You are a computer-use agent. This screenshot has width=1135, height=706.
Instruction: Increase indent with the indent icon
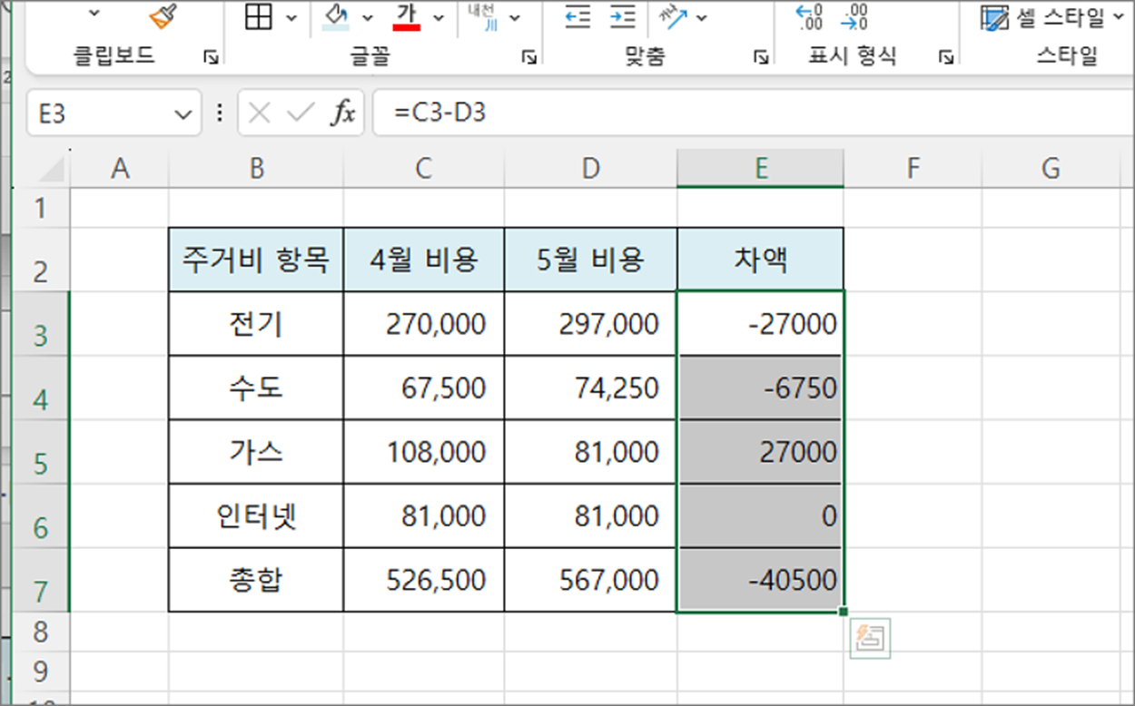(x=622, y=16)
